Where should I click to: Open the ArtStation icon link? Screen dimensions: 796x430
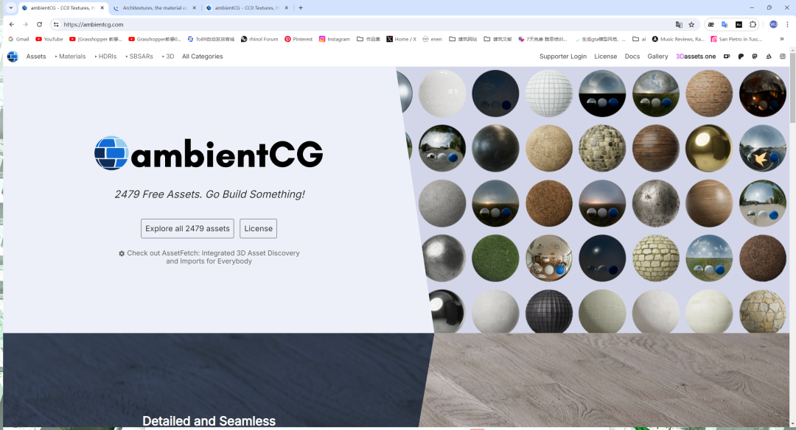pos(769,56)
